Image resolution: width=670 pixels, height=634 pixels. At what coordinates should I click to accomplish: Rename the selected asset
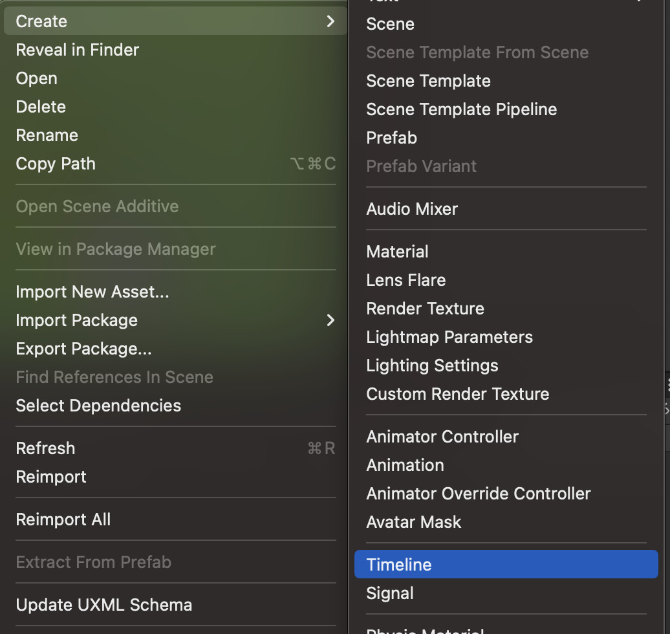47,135
